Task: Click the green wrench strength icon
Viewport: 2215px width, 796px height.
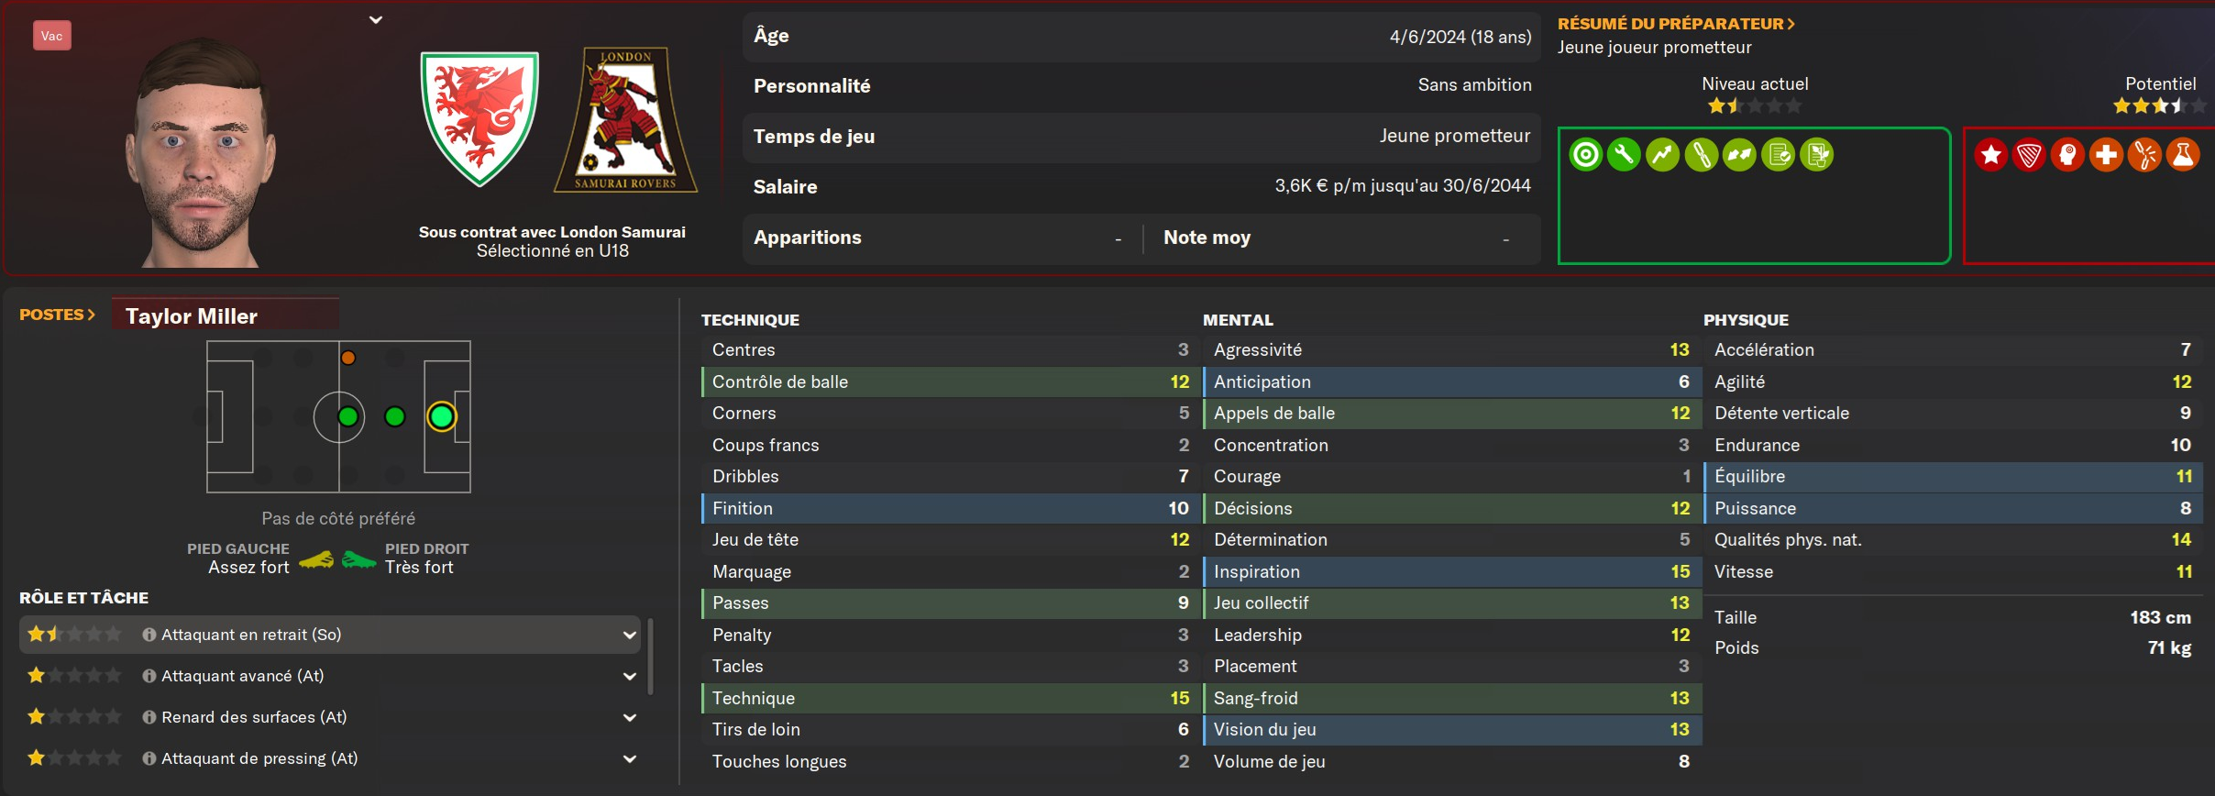Action: tap(1624, 155)
